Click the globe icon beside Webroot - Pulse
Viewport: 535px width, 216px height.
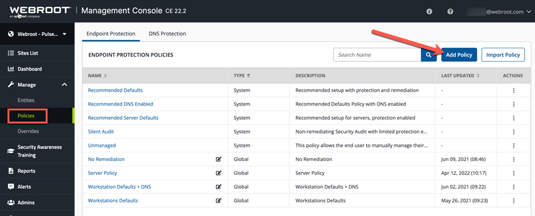tap(10, 34)
